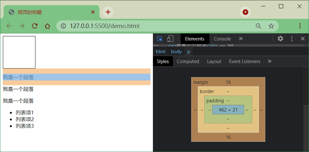Show more DevTools panels chevron
This screenshot has height=152, width=309.
(241, 39)
